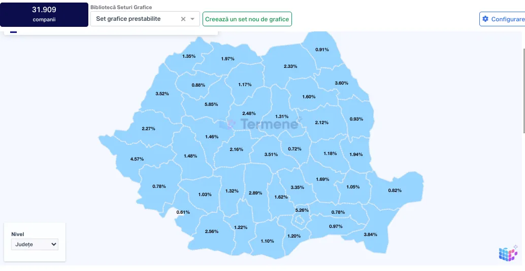The height and width of the screenshot is (271, 525).
Task: Click the small dark blue legend marker
Action: (13, 32)
